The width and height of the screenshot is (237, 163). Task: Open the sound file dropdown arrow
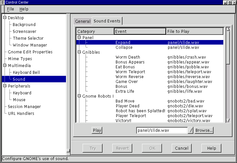coord(191,130)
